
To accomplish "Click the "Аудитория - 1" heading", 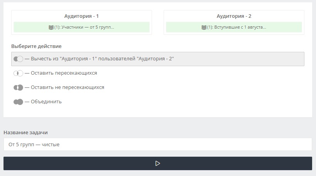I will pyautogui.click(x=81, y=16).
